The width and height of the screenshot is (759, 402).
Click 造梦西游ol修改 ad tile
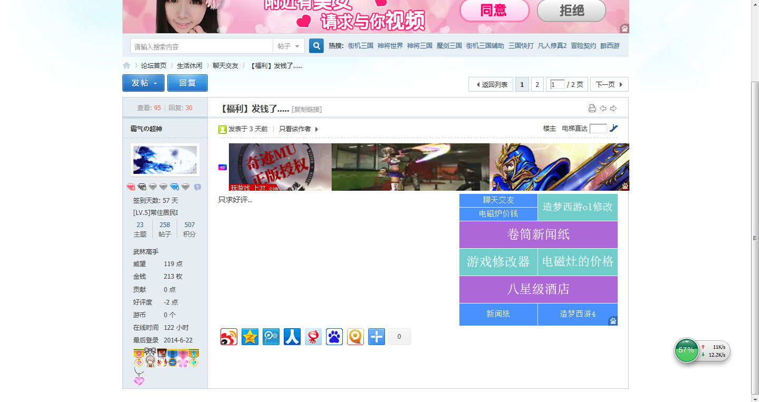pos(578,207)
